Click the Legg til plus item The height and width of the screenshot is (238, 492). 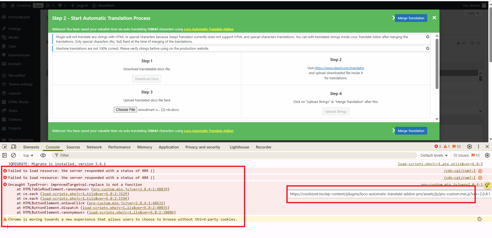pyautogui.click(x=79, y=5)
